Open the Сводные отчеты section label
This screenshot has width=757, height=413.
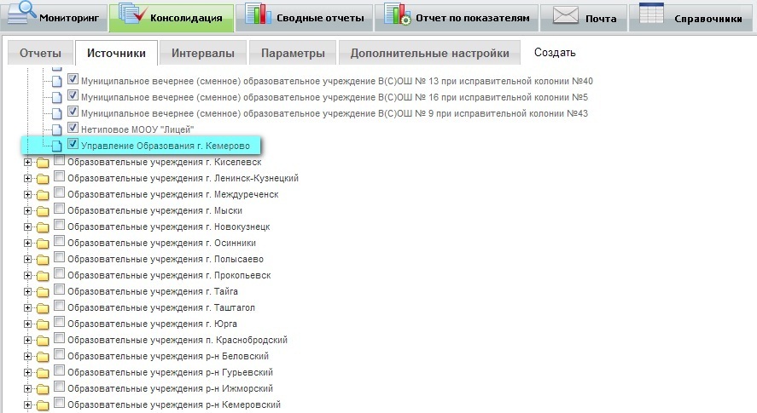(320, 19)
